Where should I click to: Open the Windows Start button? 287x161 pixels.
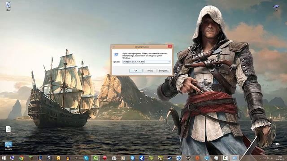tap(4, 158)
